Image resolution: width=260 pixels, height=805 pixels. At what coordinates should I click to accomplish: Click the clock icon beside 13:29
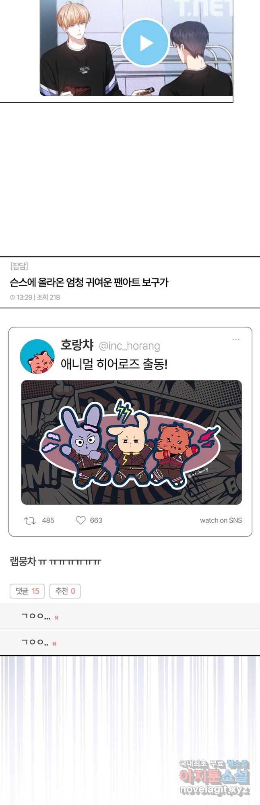click(x=12, y=297)
